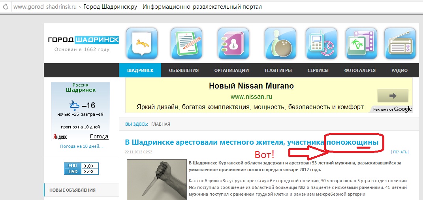The height and width of the screenshot is (200, 423).
Task: Open the Shadrinsk coat of arms fox icon
Action: [x=142, y=43]
